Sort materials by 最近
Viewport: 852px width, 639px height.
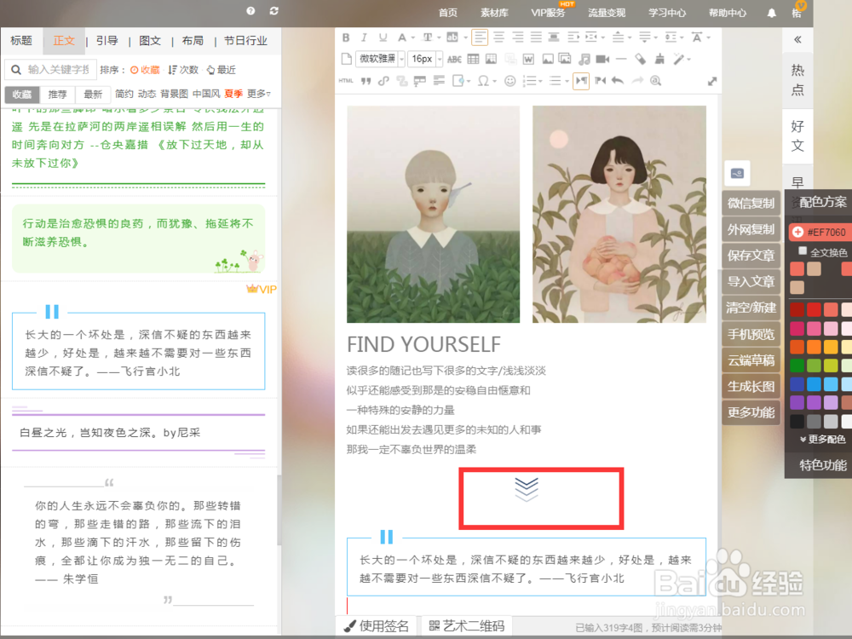click(222, 70)
